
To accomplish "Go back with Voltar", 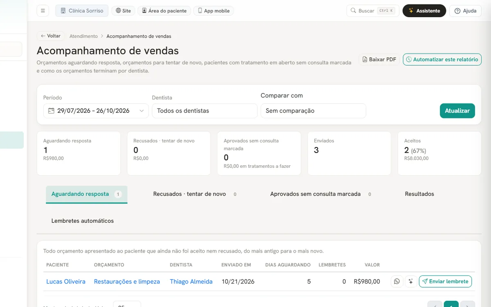I will pos(51,36).
